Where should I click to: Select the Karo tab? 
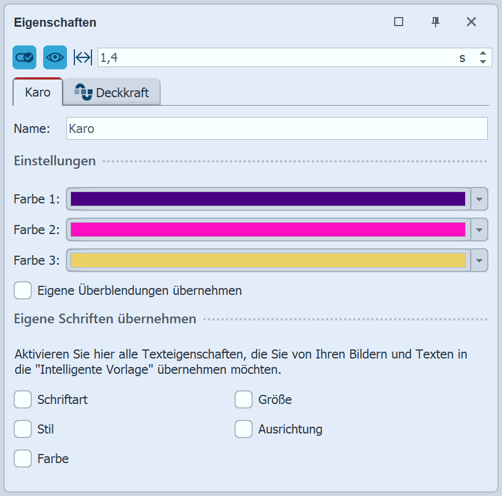(38, 93)
